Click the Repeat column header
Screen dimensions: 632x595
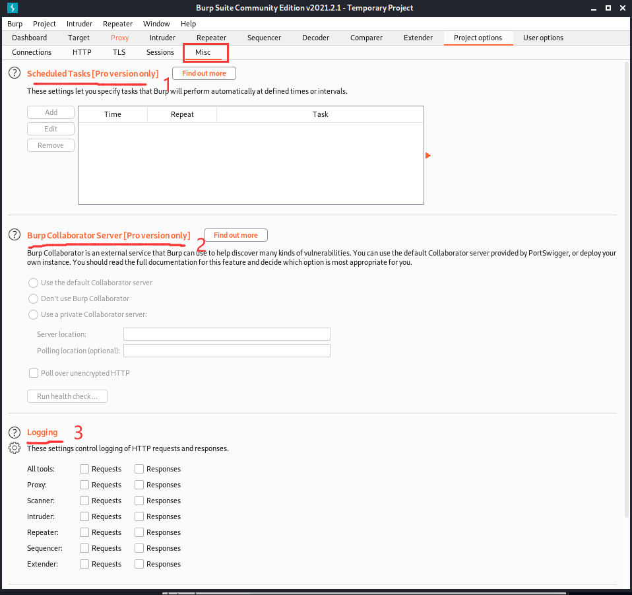182,114
